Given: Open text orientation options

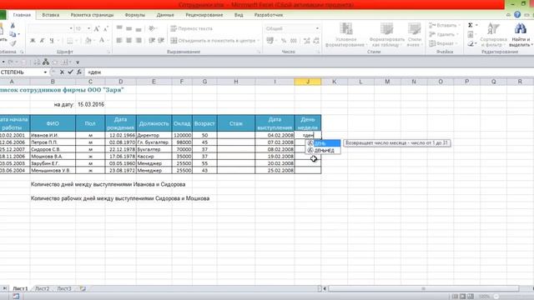Looking at the screenshot, I should click(152, 28).
